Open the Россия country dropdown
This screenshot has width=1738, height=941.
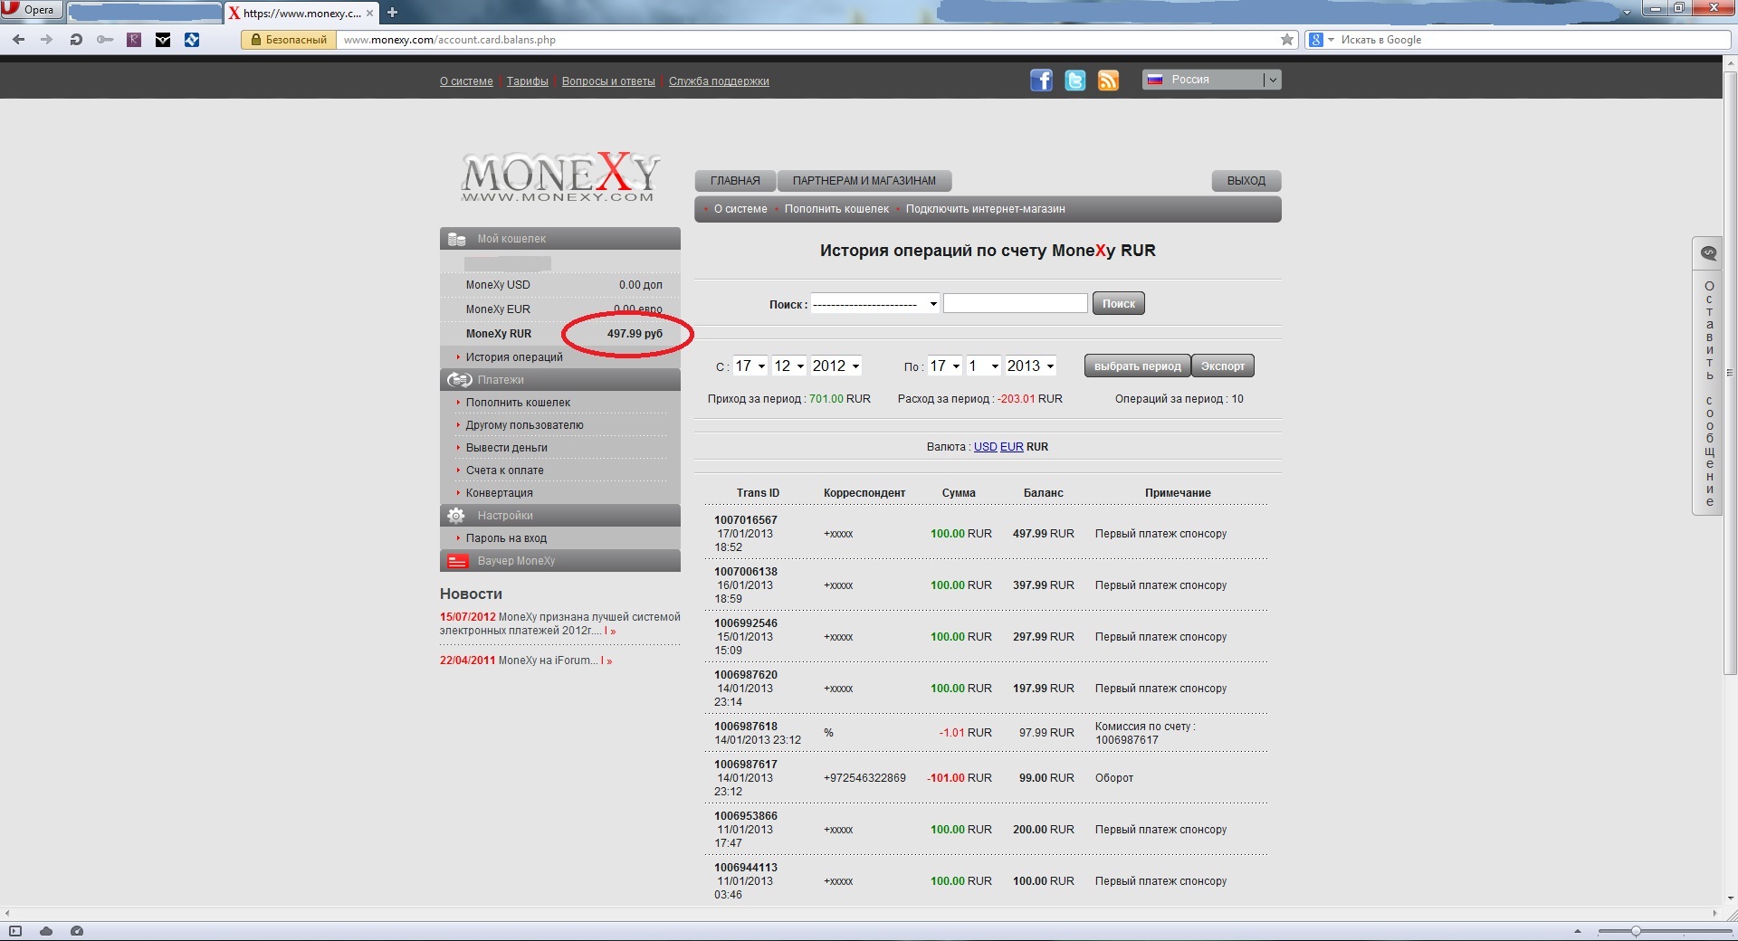pos(1211,80)
